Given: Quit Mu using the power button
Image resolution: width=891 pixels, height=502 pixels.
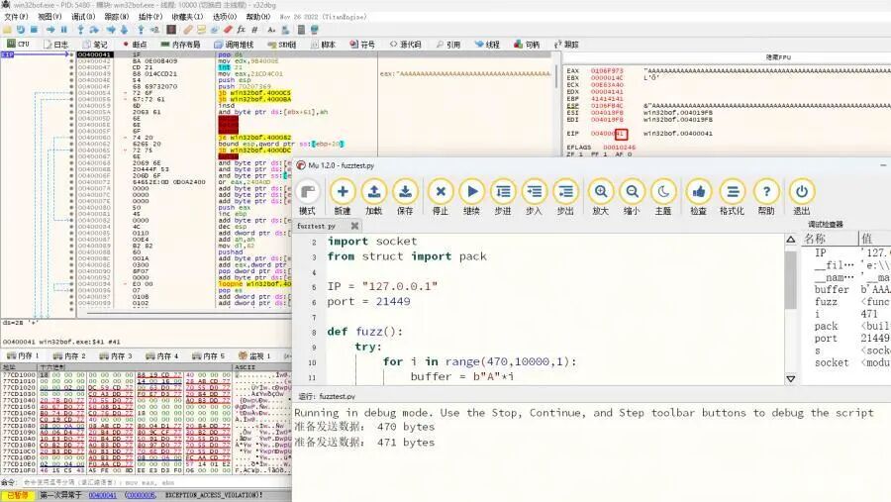Looking at the screenshot, I should pos(802,197).
